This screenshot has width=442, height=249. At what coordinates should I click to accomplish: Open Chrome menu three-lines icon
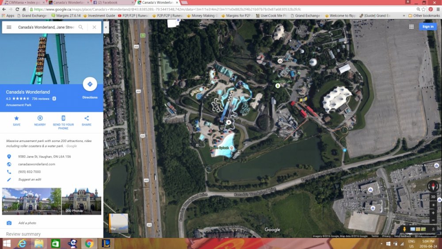pos(438,9)
